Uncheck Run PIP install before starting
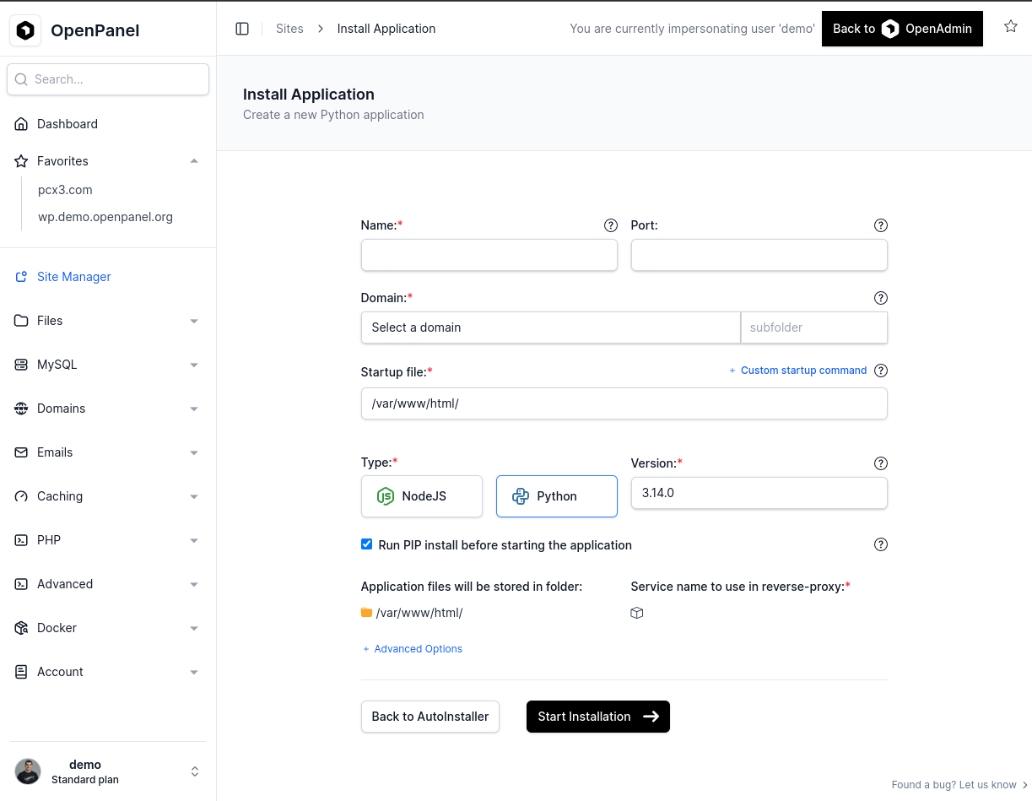Viewport: 1032px width, 801px height. pos(366,544)
